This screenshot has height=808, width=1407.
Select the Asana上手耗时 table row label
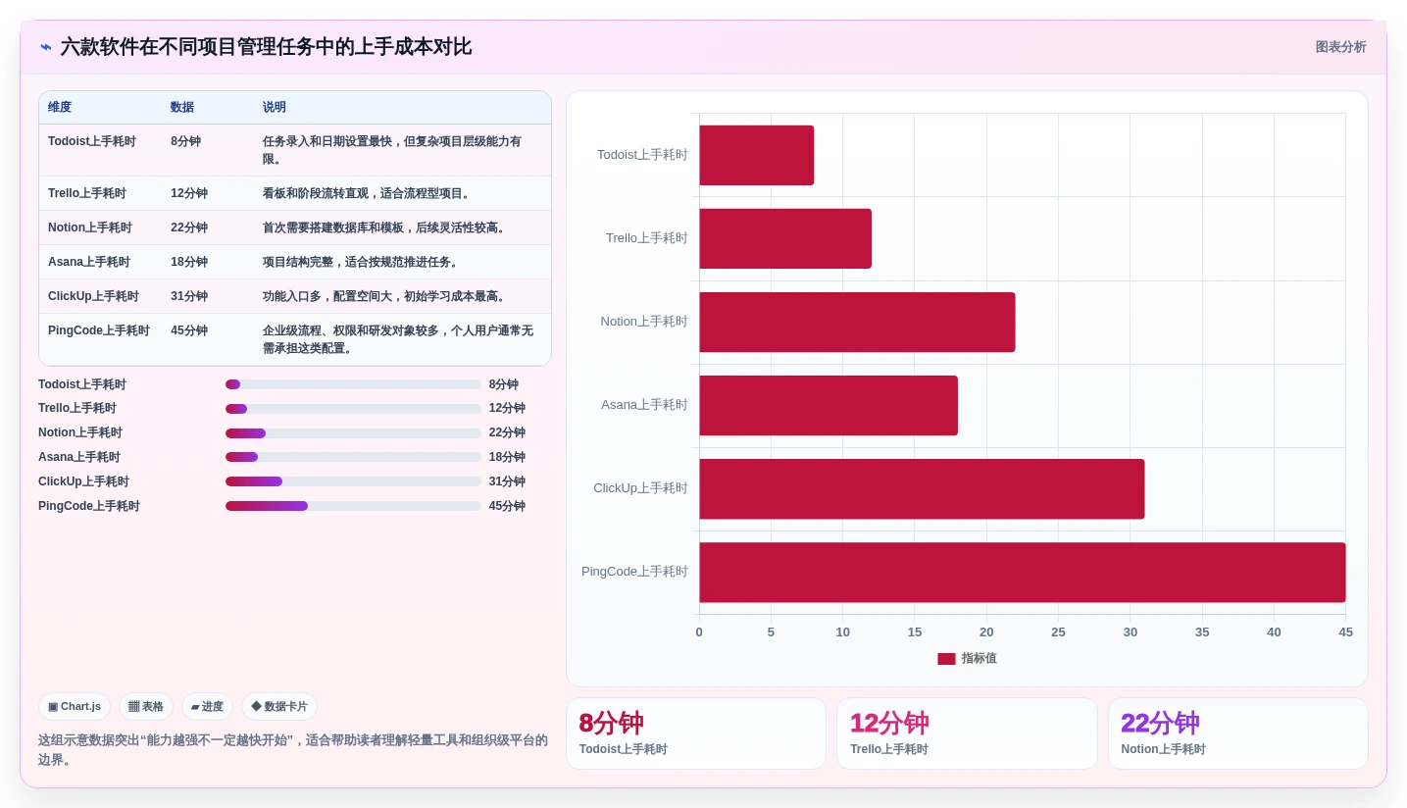point(89,262)
